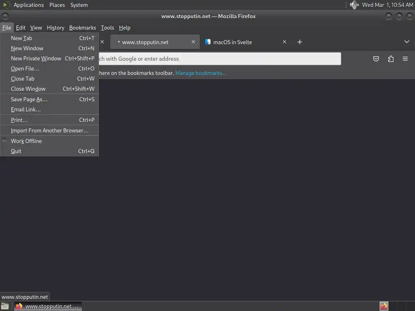Click the Save to Pocket icon
This screenshot has width=415, height=311.
coord(376,59)
